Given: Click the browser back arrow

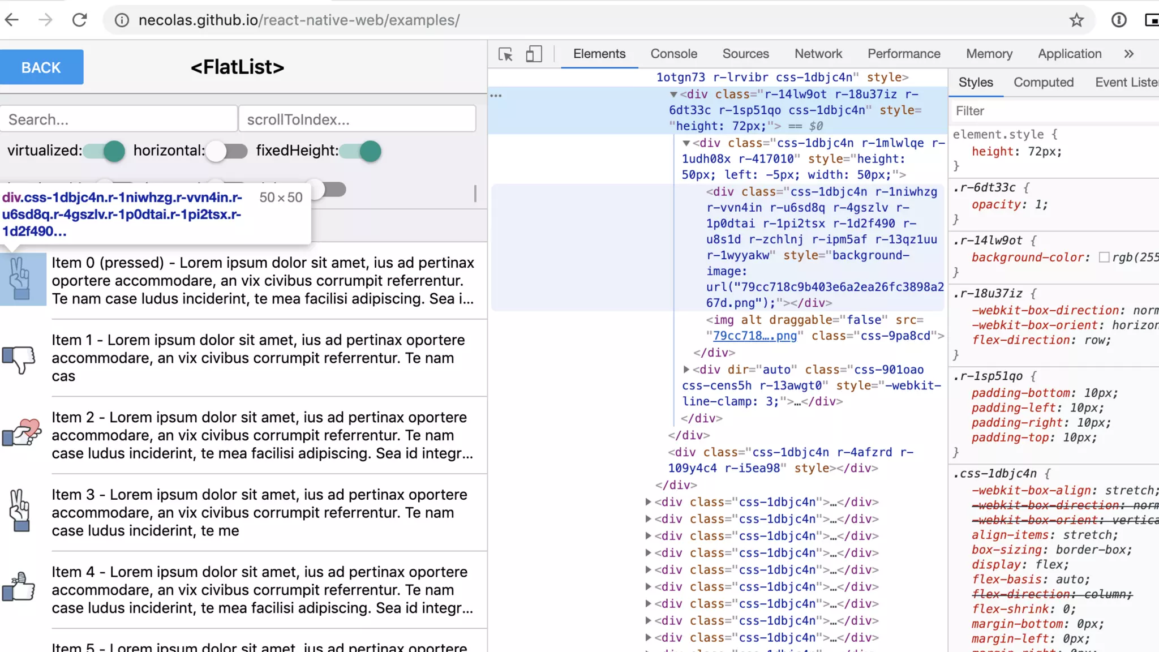Looking at the screenshot, I should click(12, 20).
